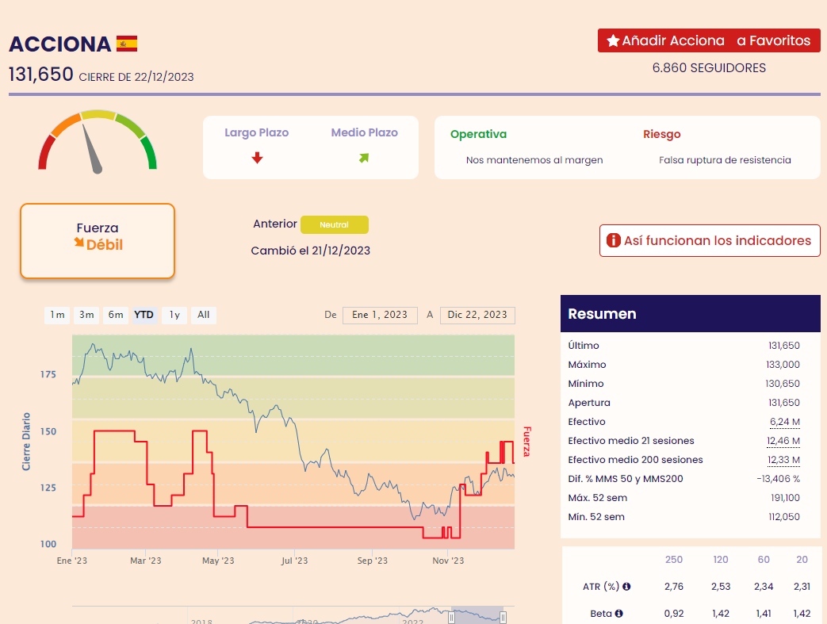Image resolution: width=827 pixels, height=624 pixels.
Task: Switch chart to 6m range
Action: [116, 315]
